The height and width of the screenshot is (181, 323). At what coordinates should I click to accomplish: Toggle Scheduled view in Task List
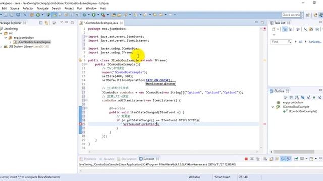pyautogui.click(x=290, y=29)
